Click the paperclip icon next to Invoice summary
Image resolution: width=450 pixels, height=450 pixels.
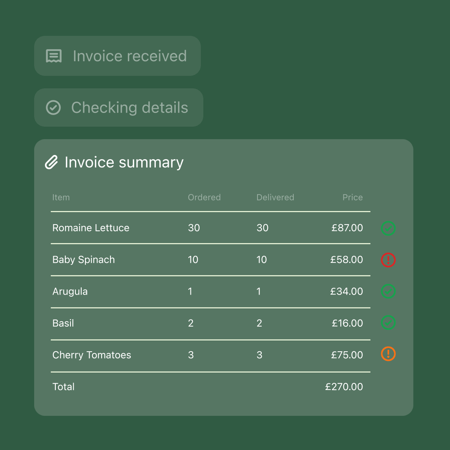51,162
